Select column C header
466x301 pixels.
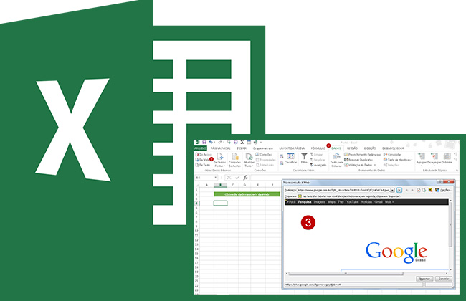pos(233,185)
